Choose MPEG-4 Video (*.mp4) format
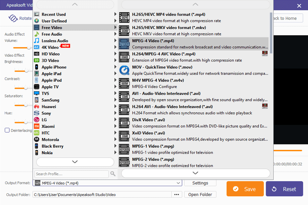308x205 pixels. pyautogui.click(x=193, y=44)
